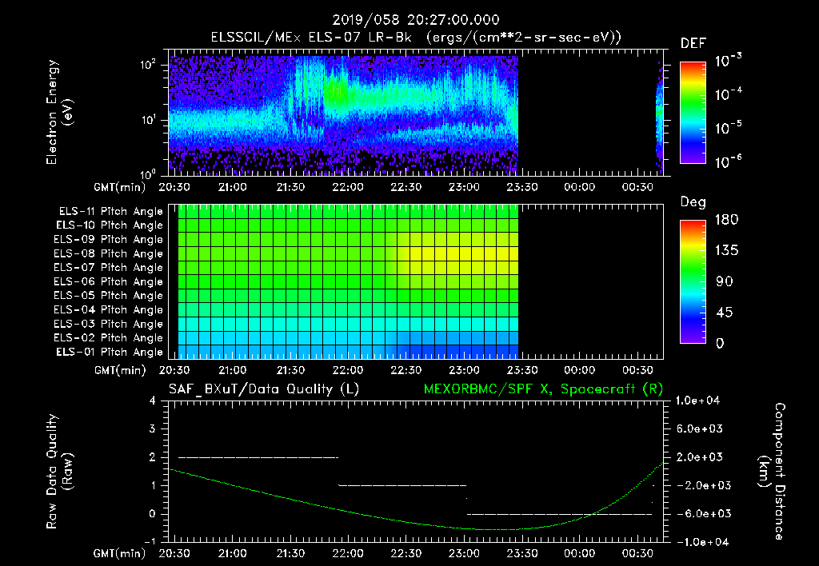The image size is (819, 566).
Task: Click the 90 tick on Deg scale
Action: click(725, 282)
